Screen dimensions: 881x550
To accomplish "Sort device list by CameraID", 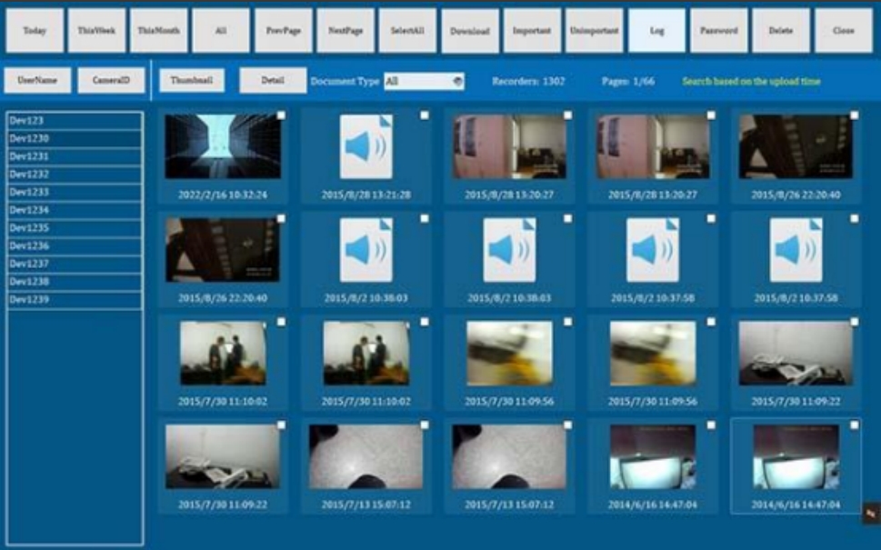I will click(111, 80).
